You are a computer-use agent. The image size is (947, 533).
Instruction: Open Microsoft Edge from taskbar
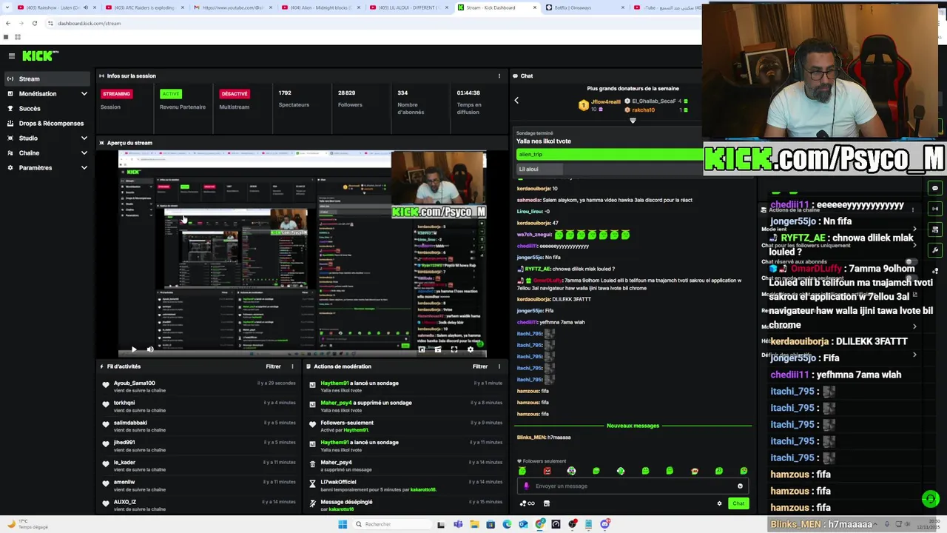tap(507, 524)
